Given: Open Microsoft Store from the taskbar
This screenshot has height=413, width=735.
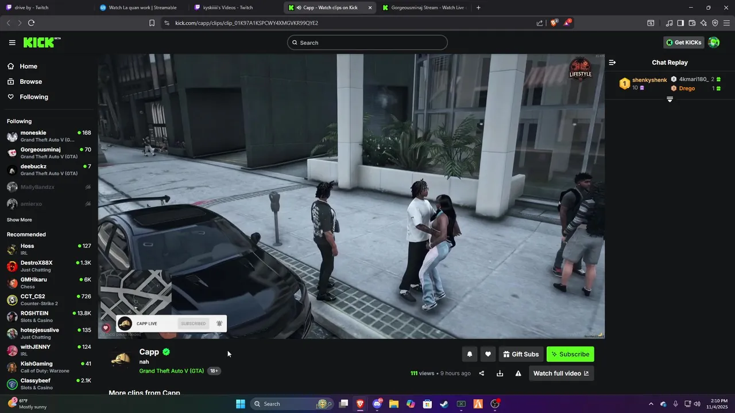Looking at the screenshot, I should 427,404.
